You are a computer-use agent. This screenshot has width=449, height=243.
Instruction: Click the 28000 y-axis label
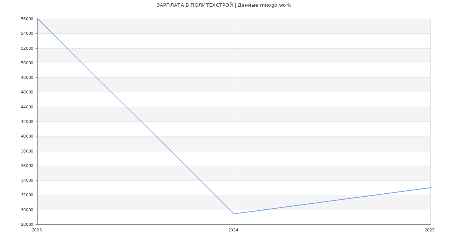pyautogui.click(x=28, y=224)
